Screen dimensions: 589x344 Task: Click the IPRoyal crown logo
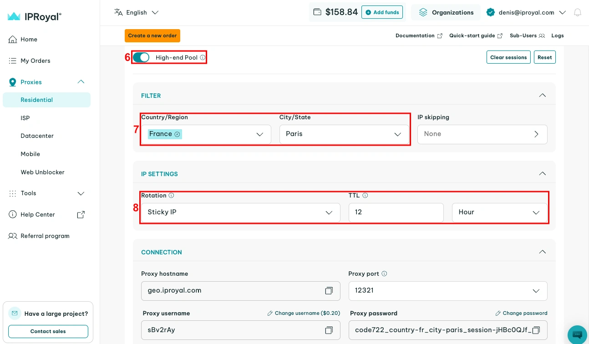coord(14,16)
